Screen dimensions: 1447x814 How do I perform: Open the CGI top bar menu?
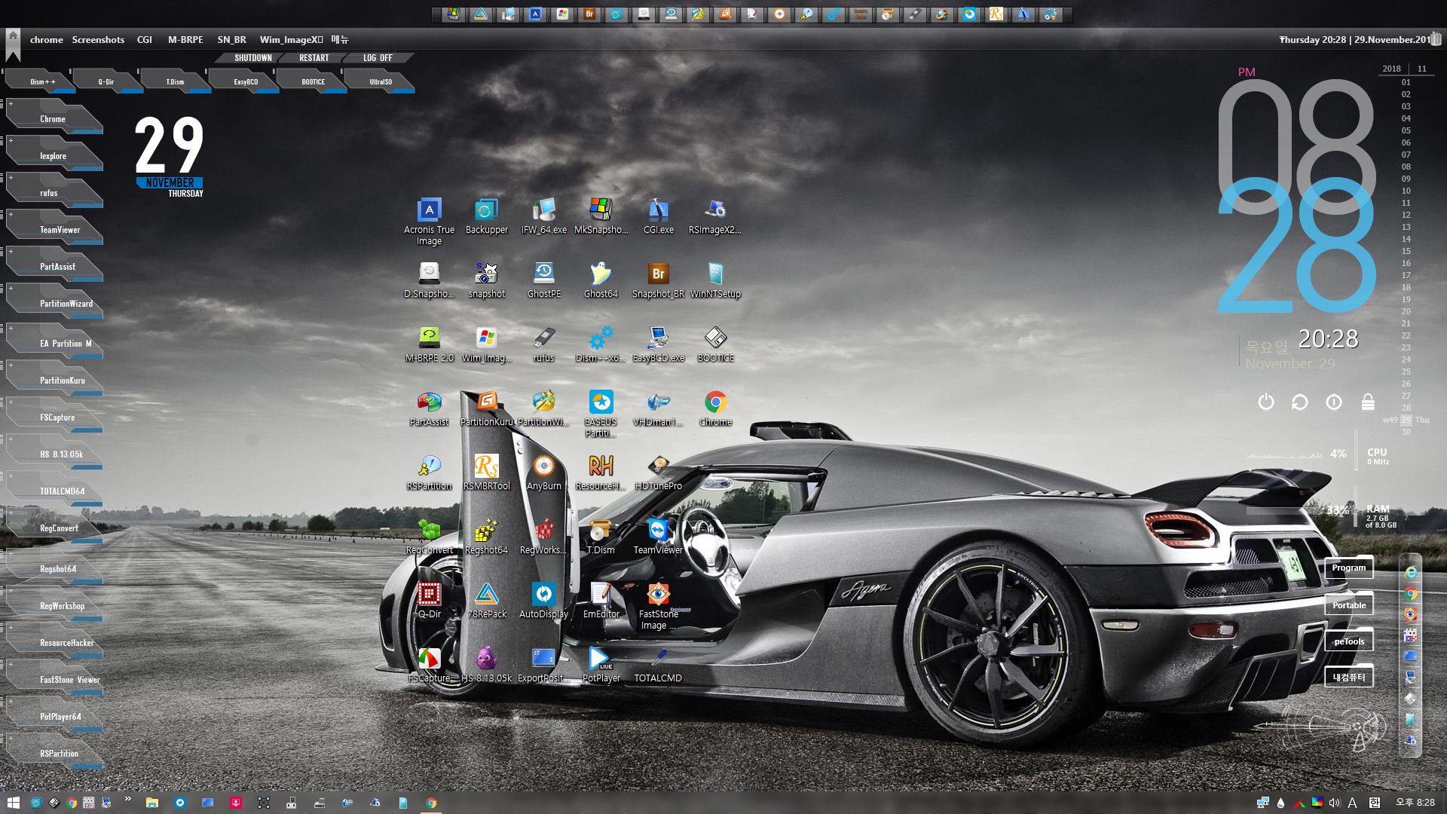(x=145, y=39)
